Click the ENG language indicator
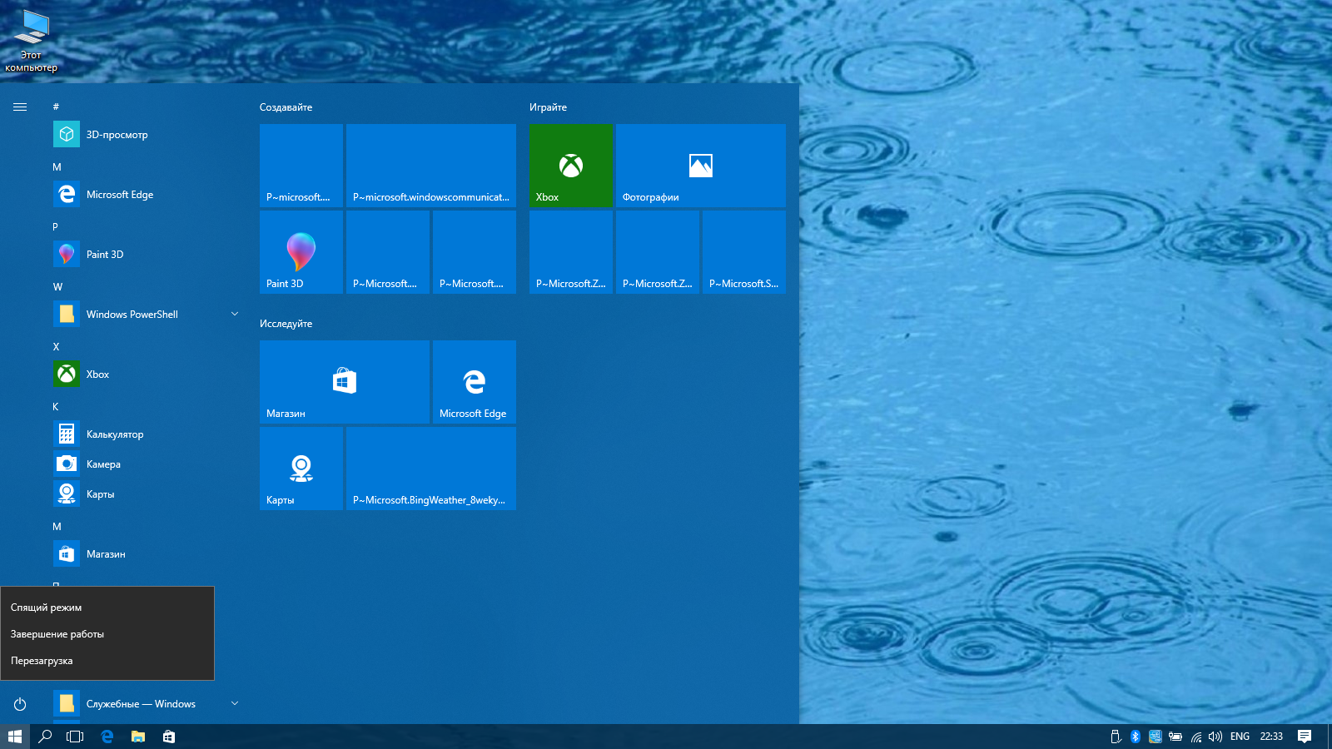 1240,737
